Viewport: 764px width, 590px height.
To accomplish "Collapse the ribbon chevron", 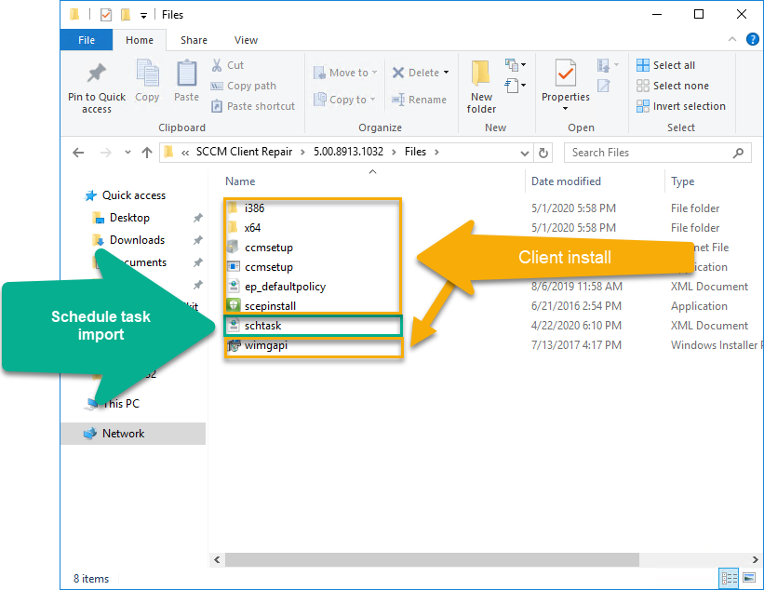I will click(x=731, y=39).
